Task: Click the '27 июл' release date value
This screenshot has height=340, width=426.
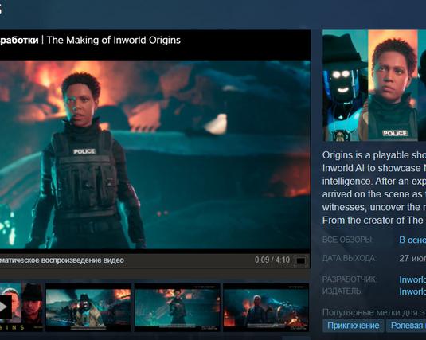Action: tap(412, 258)
